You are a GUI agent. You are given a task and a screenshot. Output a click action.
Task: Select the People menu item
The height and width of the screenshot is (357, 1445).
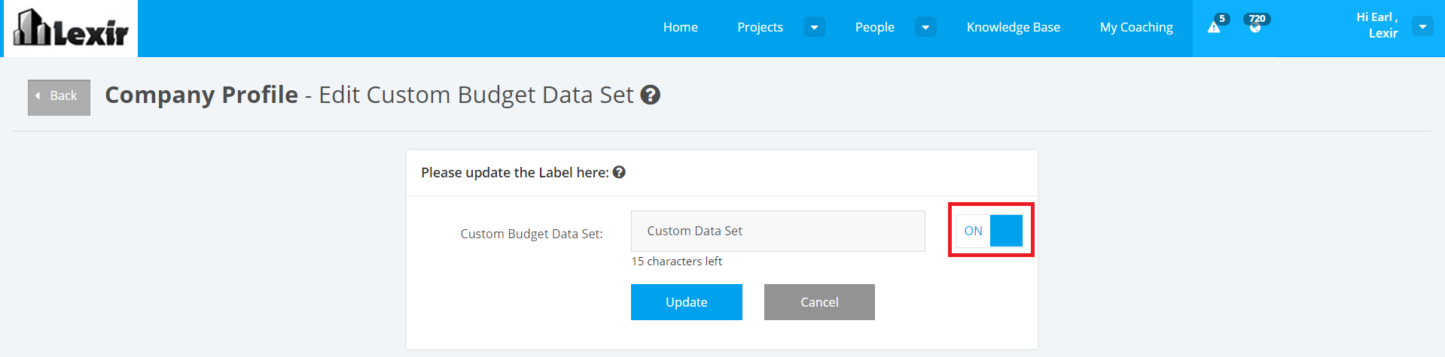pyautogui.click(x=874, y=27)
